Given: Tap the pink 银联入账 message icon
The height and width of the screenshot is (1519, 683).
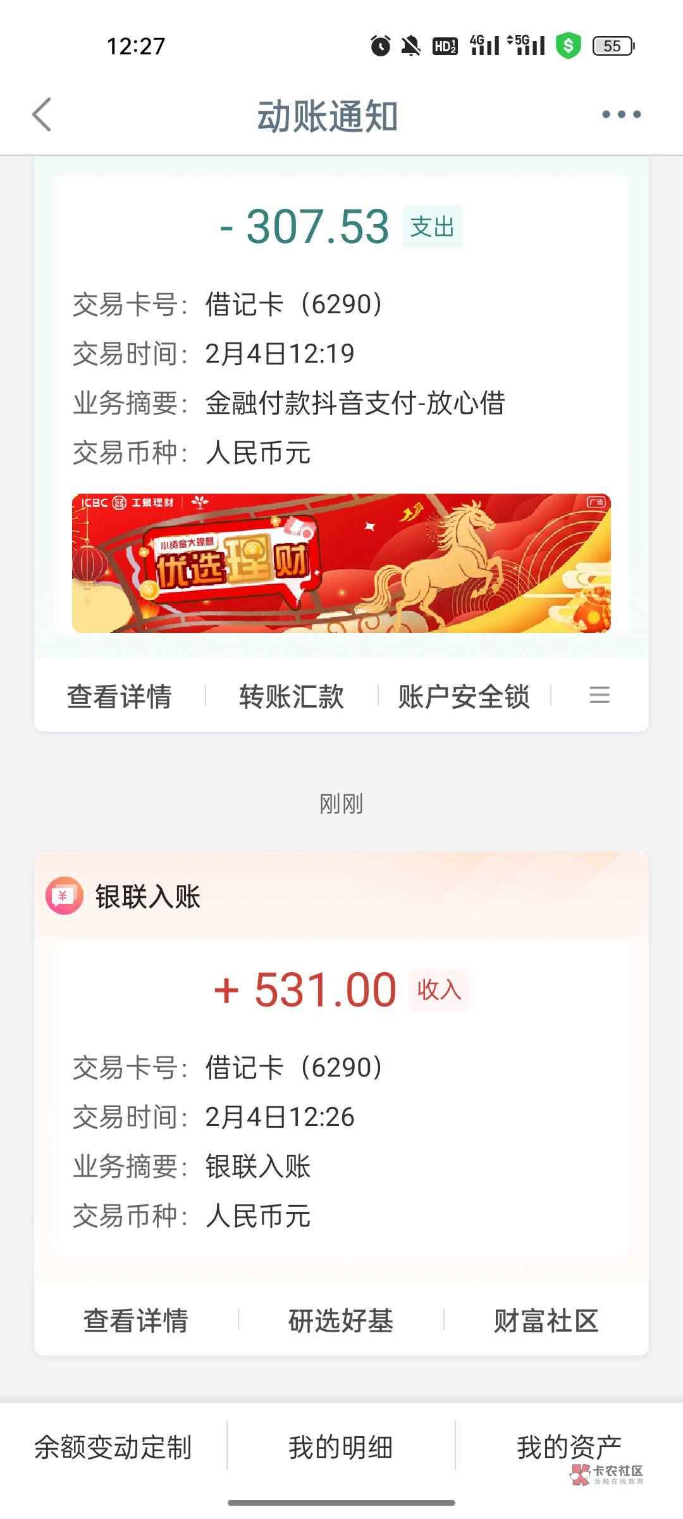Looking at the screenshot, I should click(64, 896).
